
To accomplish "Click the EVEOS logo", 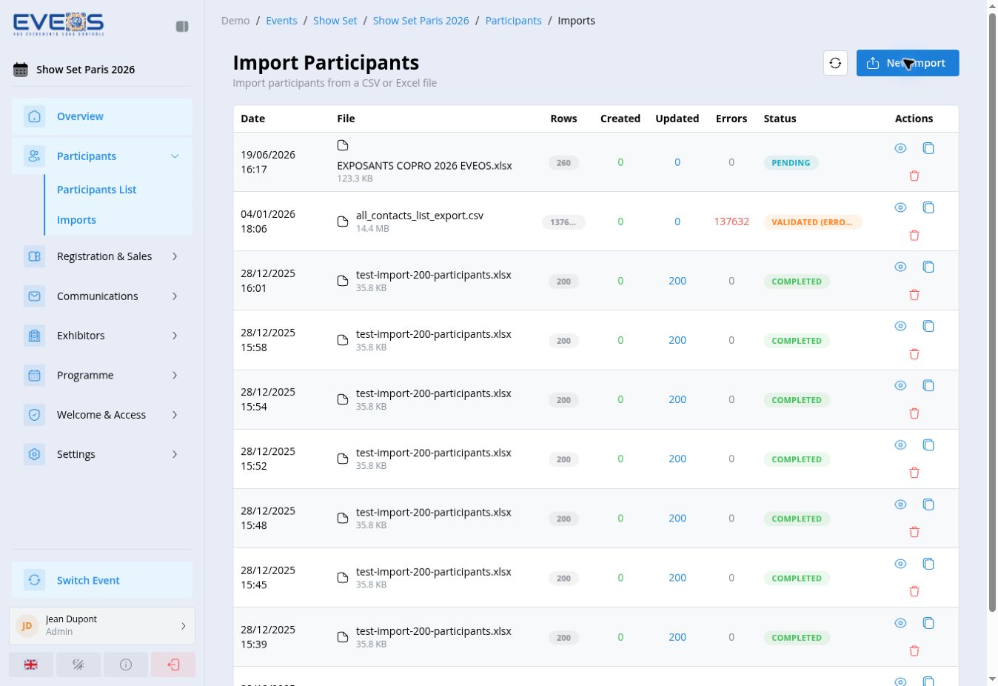I will 58,24.
